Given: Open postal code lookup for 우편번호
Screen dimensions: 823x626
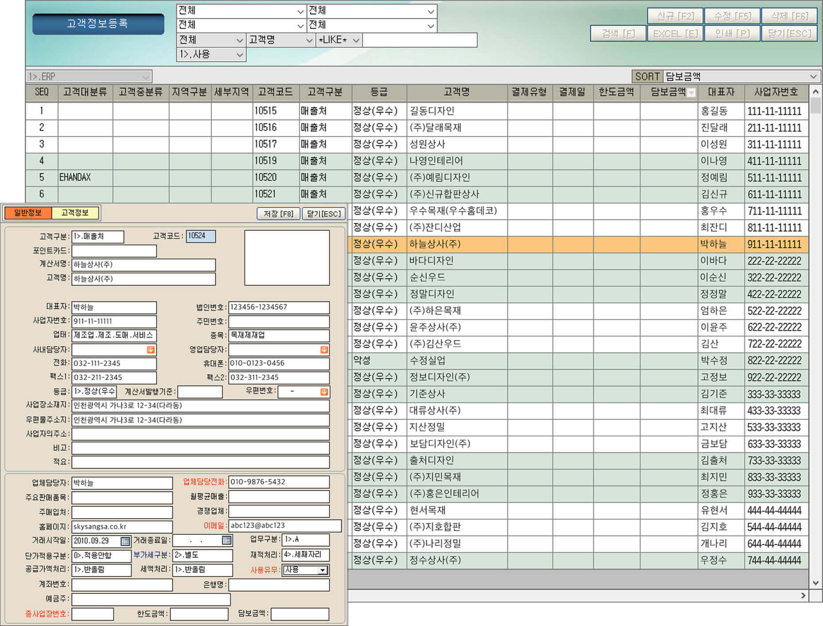Looking at the screenshot, I should pyautogui.click(x=324, y=392).
